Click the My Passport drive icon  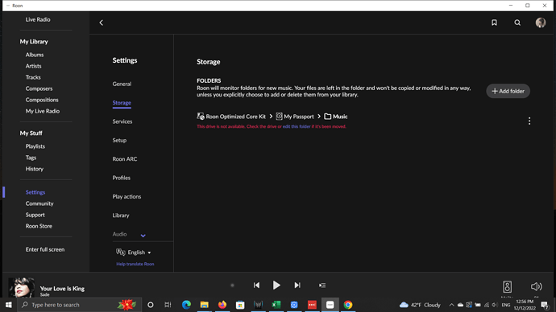(x=279, y=116)
